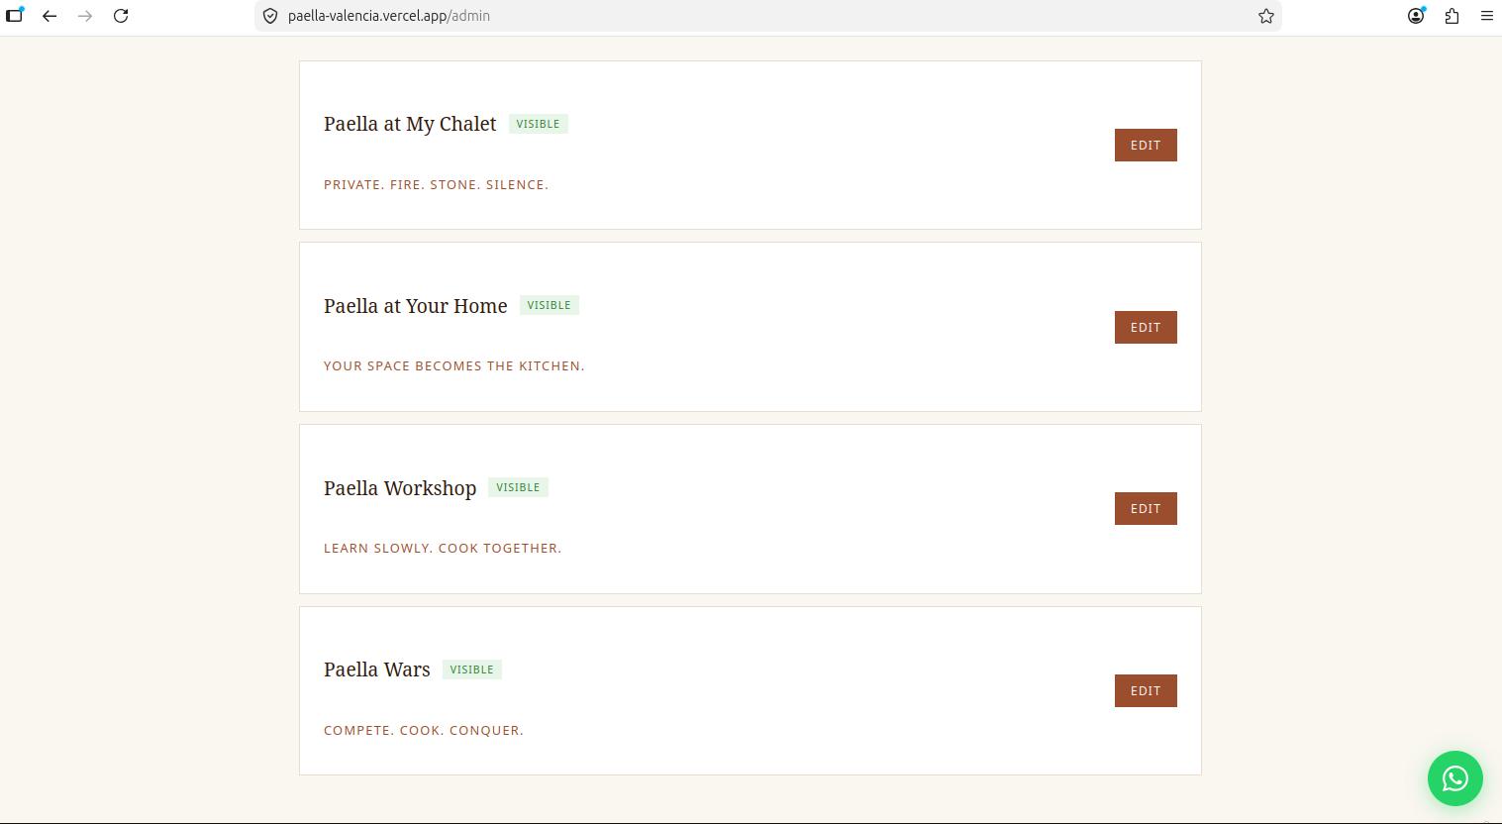Edit the Paella at Your Home entry
Viewport: 1502px width, 824px height.
pyautogui.click(x=1146, y=327)
